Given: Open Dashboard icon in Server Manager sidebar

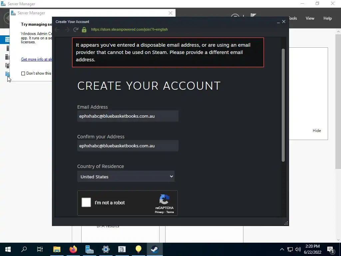Looking at the screenshot, I should 7,40.
